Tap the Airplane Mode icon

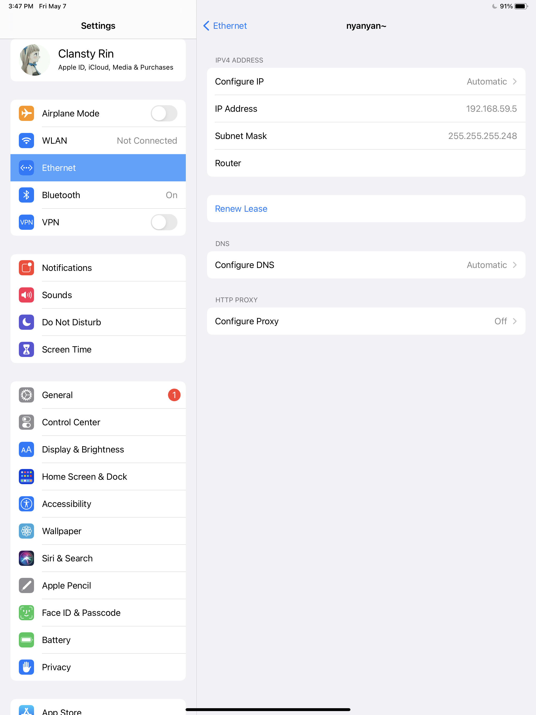pos(26,113)
